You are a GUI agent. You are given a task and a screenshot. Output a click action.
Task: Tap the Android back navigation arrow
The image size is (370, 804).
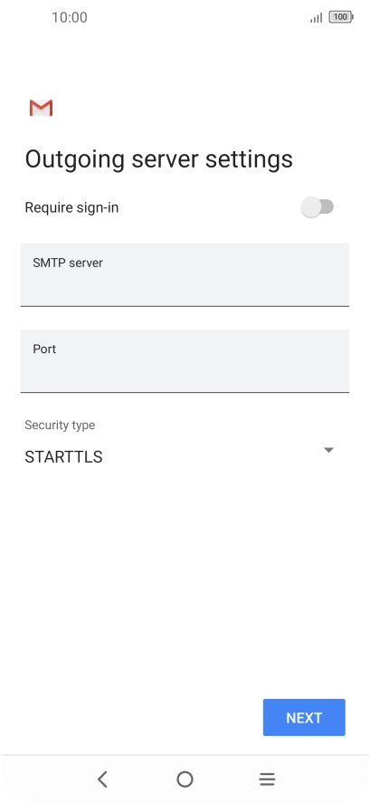102,779
